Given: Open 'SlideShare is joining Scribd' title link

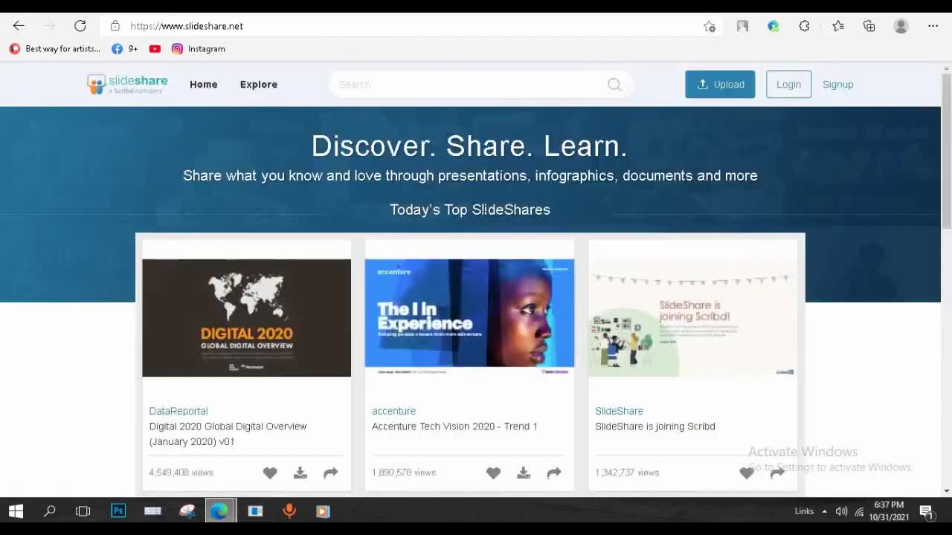Looking at the screenshot, I should click(x=654, y=426).
